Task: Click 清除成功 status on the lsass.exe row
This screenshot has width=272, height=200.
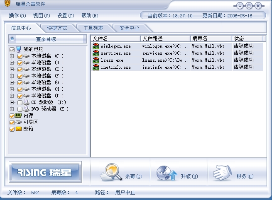Action: pos(243,60)
